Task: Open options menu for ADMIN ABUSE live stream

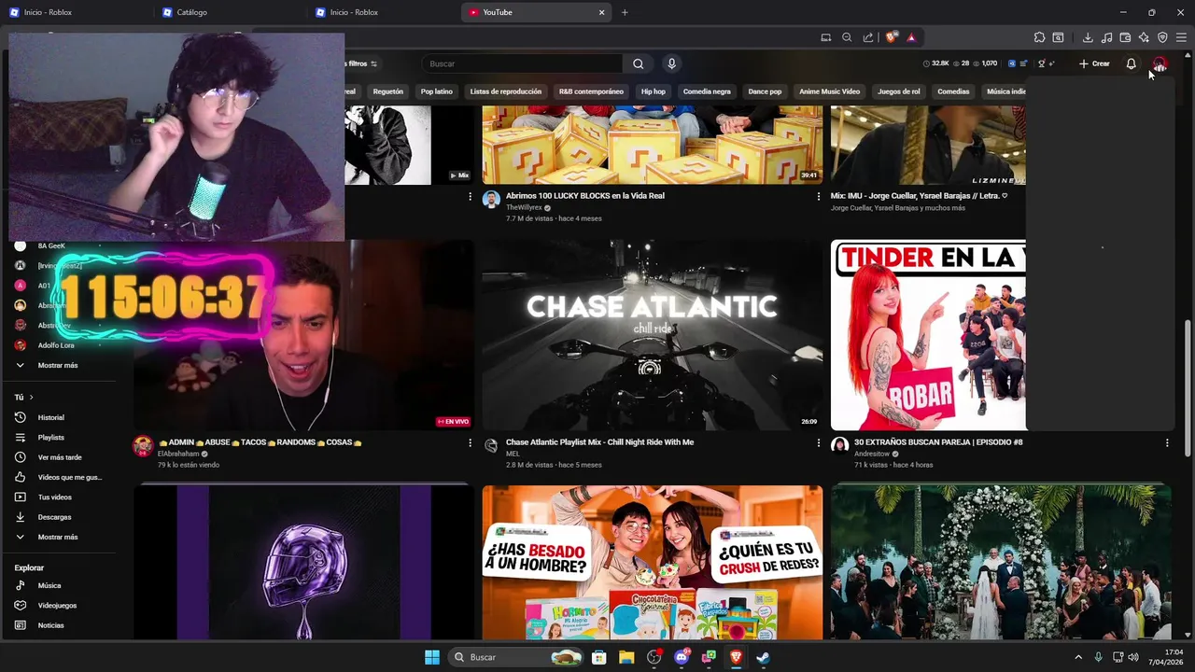Action: click(470, 442)
